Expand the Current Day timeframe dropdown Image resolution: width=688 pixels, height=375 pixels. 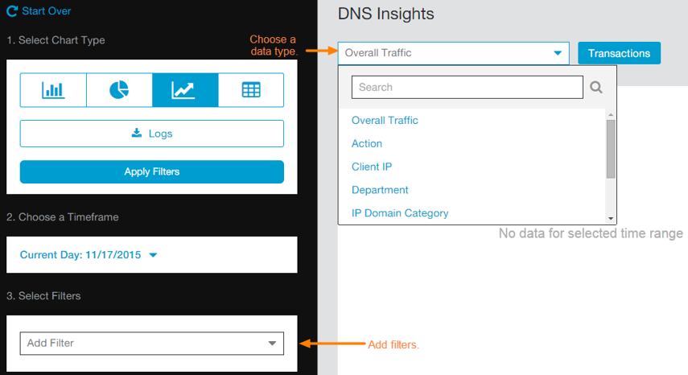click(89, 255)
